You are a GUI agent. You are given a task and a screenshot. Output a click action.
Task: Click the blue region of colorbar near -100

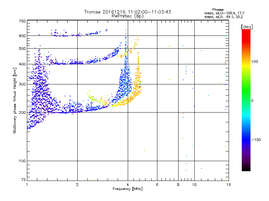(x=246, y=139)
